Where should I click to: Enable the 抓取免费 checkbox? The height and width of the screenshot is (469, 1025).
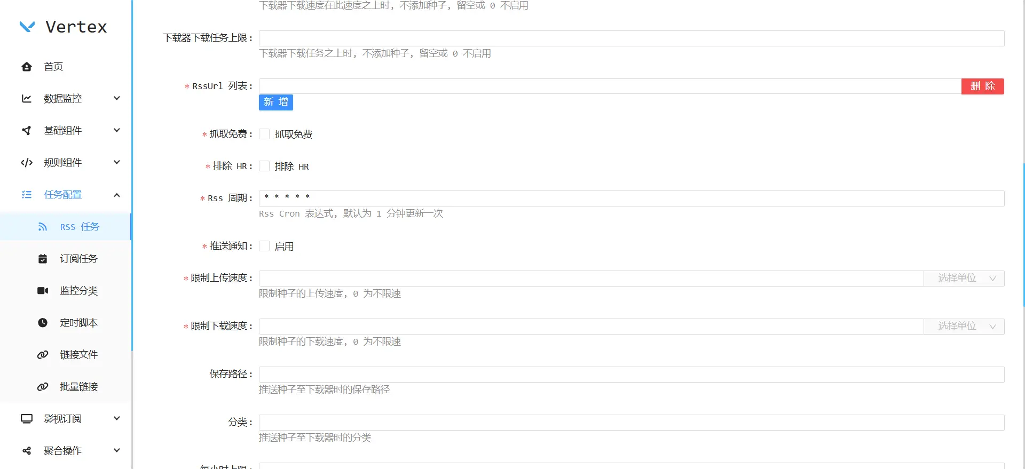[264, 134]
